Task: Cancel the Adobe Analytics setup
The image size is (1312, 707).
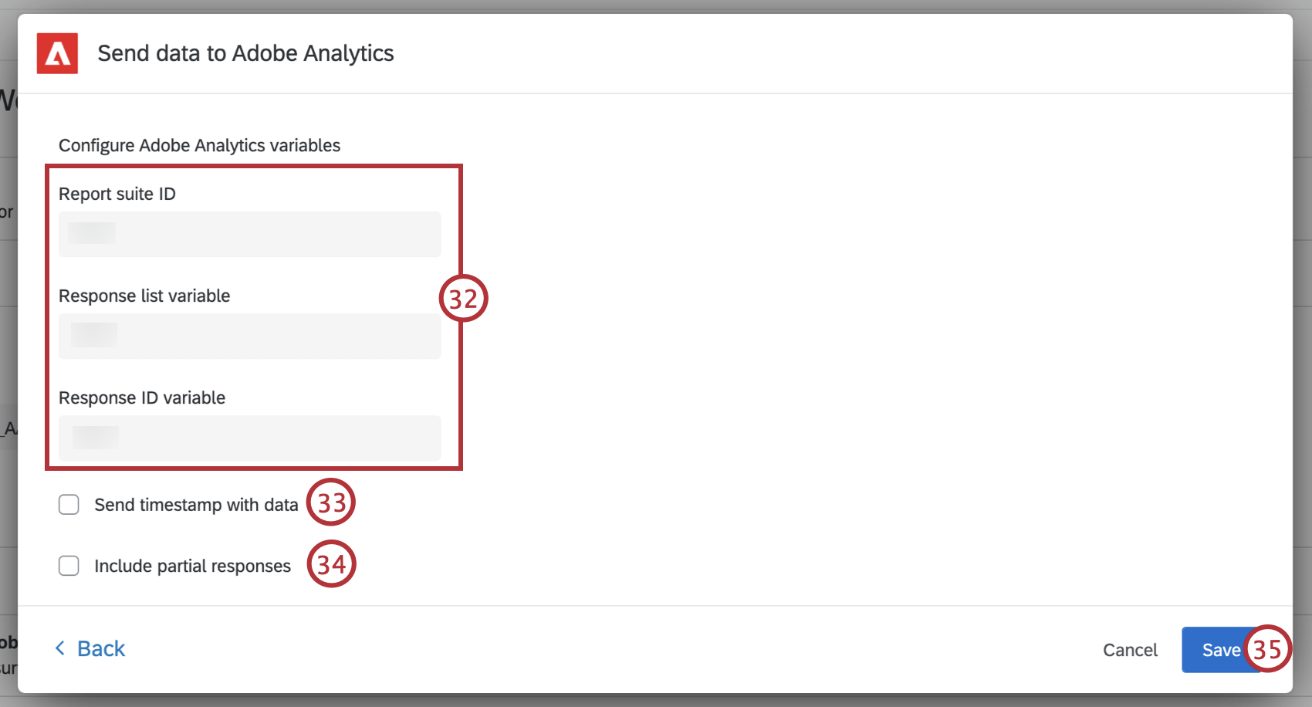Action: coord(1130,650)
